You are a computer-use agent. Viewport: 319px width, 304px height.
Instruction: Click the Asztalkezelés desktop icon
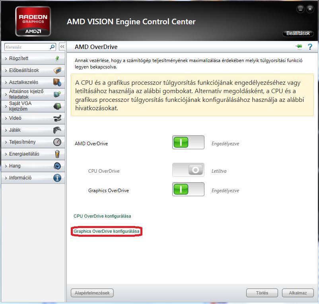pos(57,82)
